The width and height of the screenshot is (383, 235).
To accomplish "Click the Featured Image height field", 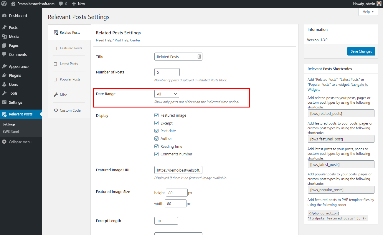I will click(177, 193).
